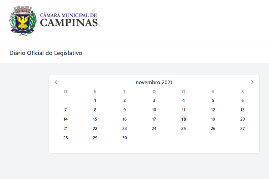Click day 14 on the calendar
The width and height of the screenshot is (269, 179).
[66, 119]
